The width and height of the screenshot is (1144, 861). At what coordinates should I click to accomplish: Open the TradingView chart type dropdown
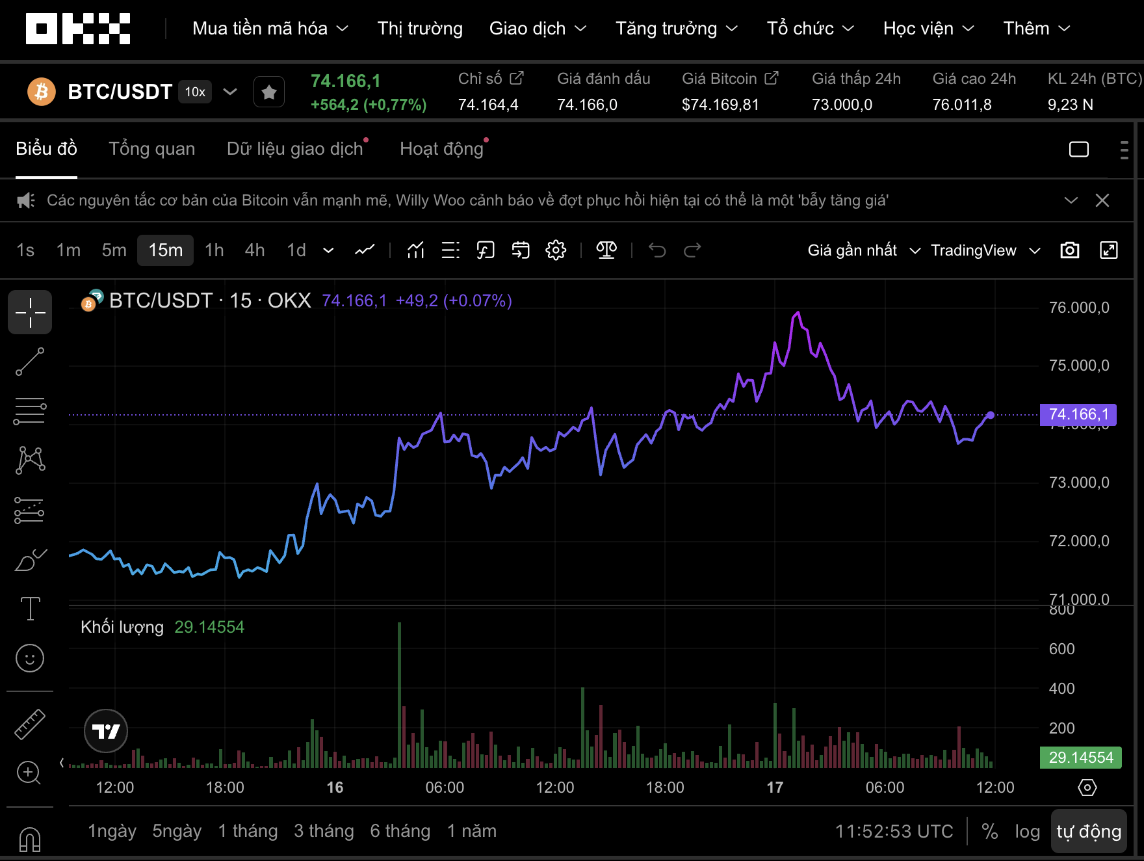[x=985, y=250]
